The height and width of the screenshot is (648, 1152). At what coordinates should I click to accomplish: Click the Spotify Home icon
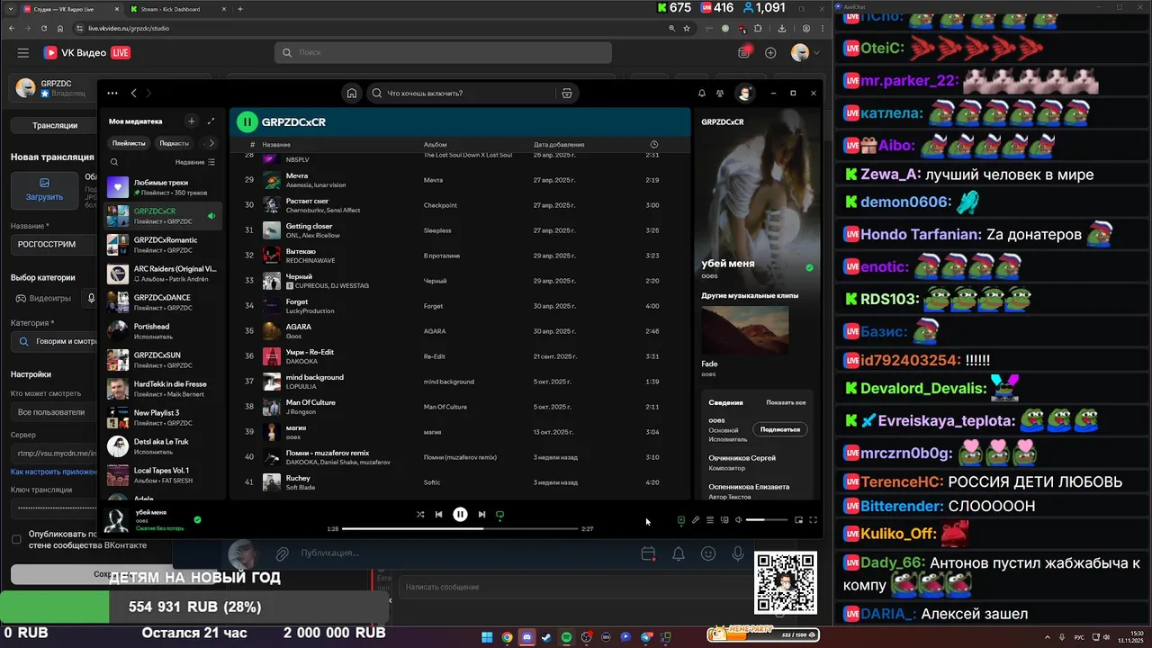point(352,93)
